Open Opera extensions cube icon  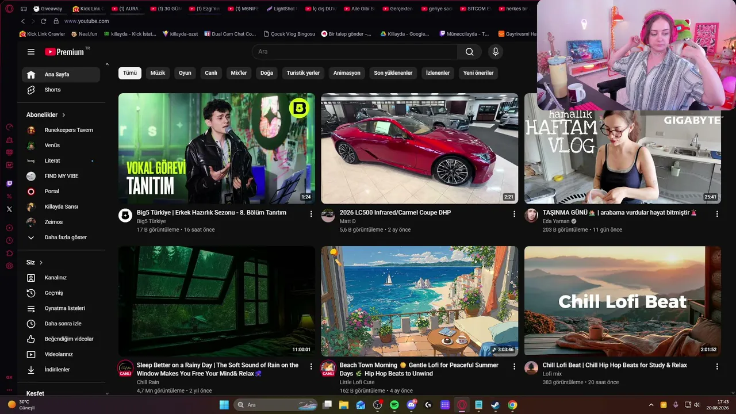click(9, 253)
